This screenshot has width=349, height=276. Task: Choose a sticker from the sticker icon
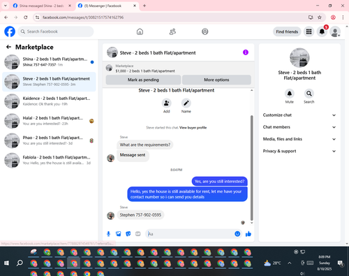point(128,234)
